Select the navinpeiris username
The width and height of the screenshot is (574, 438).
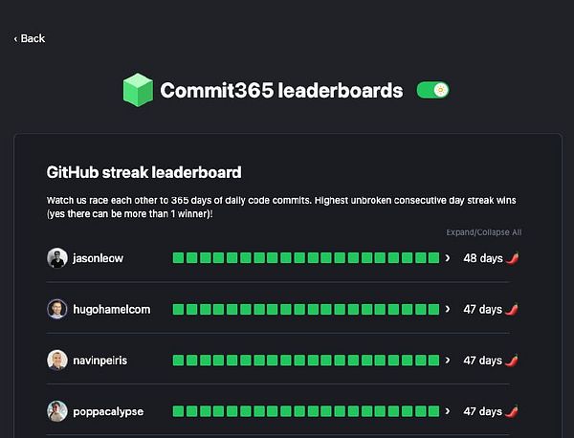[99, 361]
